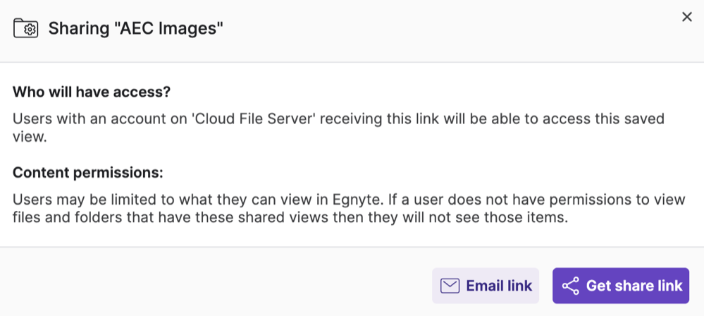704x316 pixels.
Task: Click the "Who will have access?" heading
Action: 92,92
